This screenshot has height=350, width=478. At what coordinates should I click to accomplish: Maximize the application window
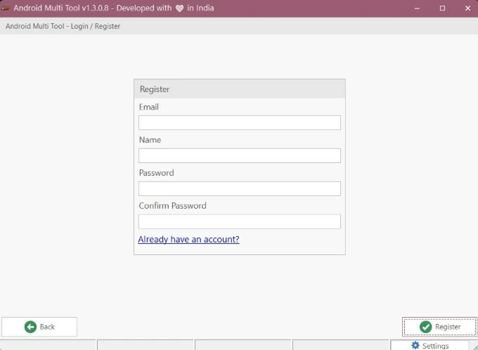coord(442,8)
